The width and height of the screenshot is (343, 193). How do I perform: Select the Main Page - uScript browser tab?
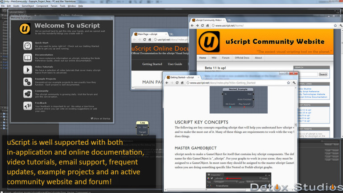coord(150,34)
